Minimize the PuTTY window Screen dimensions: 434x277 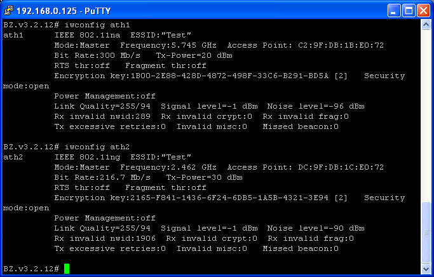click(394, 10)
